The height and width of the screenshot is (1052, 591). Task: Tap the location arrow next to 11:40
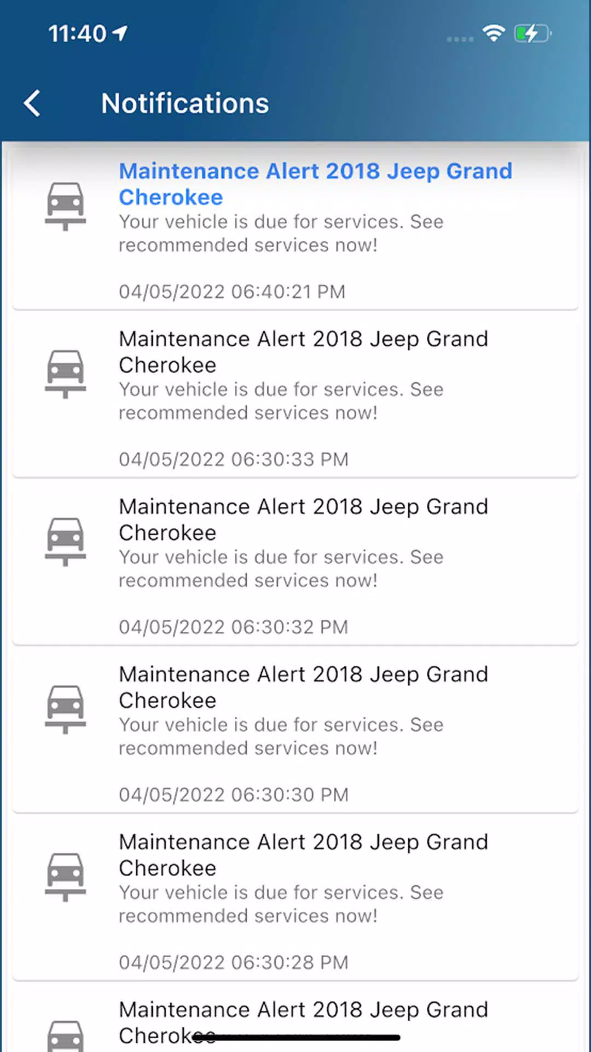[120, 33]
